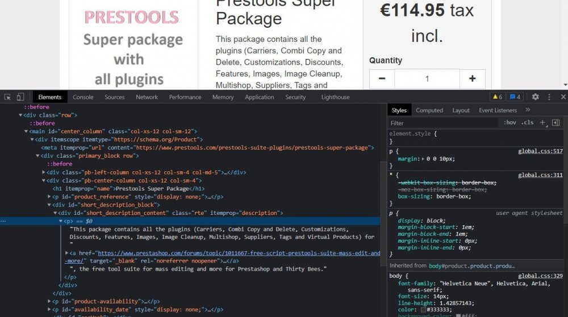Click the background-color #fff swatch
Viewport: 568px width, 317px height.
(458, 315)
